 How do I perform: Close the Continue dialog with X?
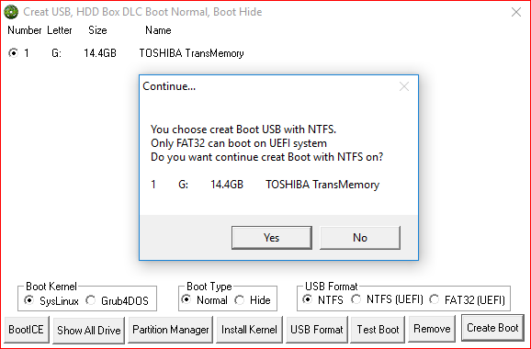click(404, 86)
